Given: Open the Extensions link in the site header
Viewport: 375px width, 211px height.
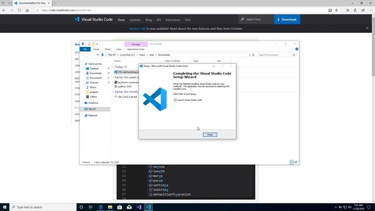Looking at the screenshot, I should pos(173,20).
